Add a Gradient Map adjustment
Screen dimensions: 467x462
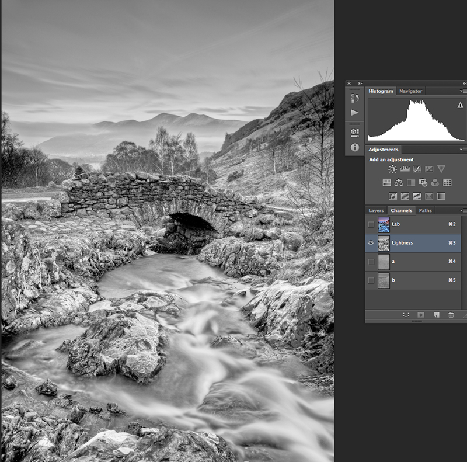(x=441, y=196)
